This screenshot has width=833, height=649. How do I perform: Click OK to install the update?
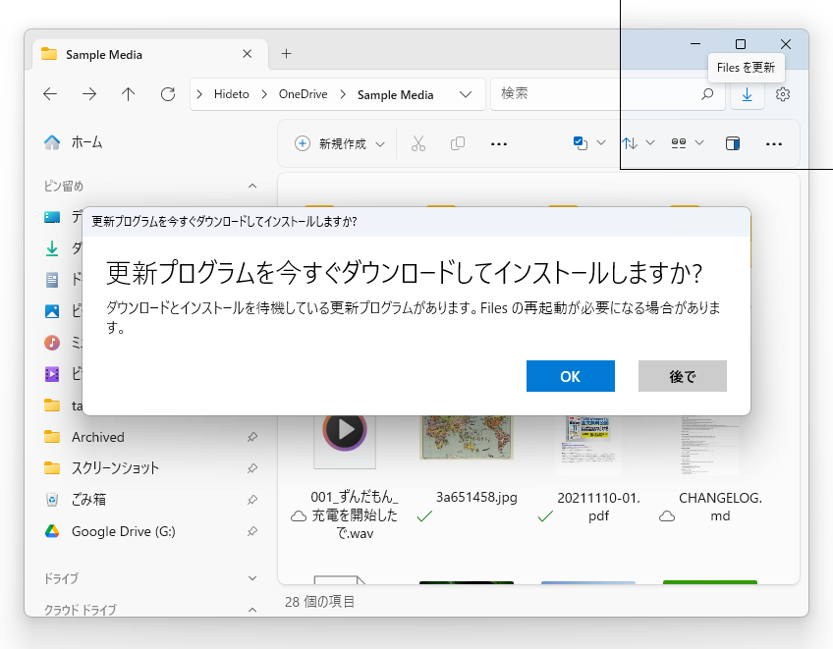tap(570, 375)
